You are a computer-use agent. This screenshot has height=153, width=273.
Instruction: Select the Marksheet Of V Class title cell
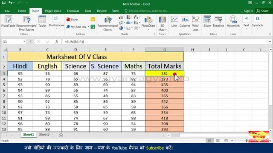point(96,57)
